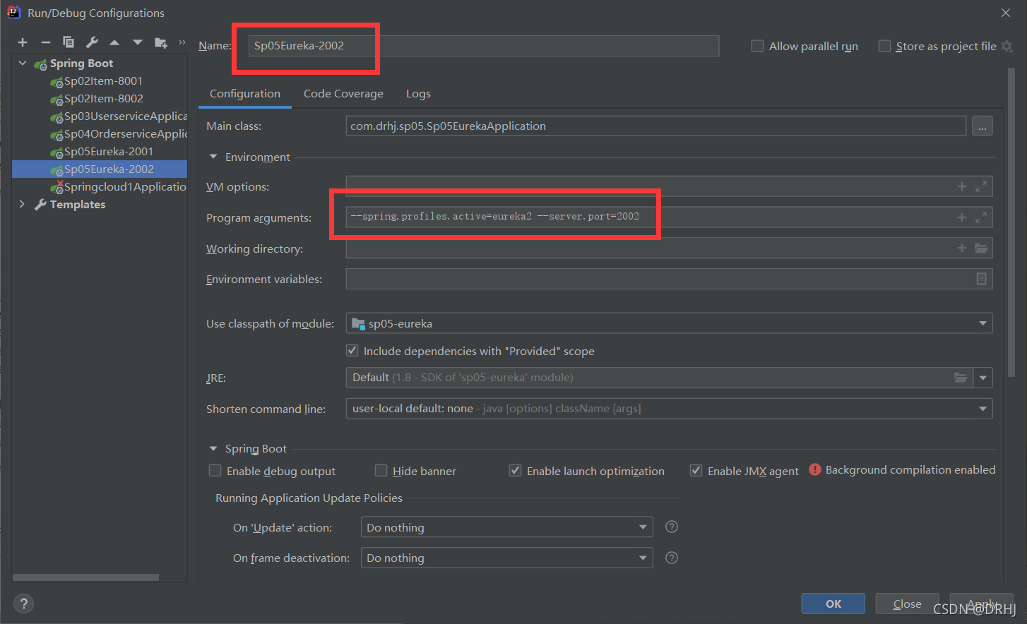1027x624 pixels.
Task: Open help for On 'Update' action
Action: (672, 527)
